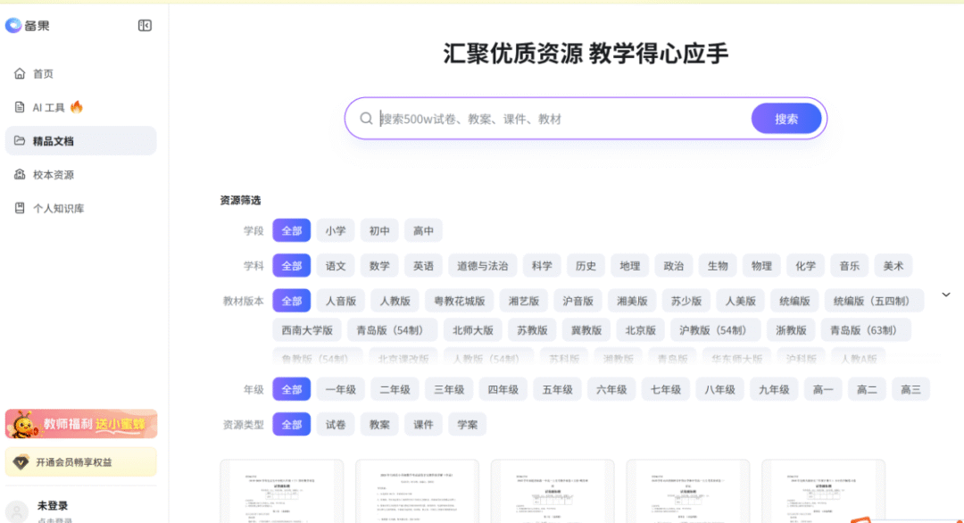The width and height of the screenshot is (964, 523).
Task: Filter 学段 by 初中
Action: [379, 230]
